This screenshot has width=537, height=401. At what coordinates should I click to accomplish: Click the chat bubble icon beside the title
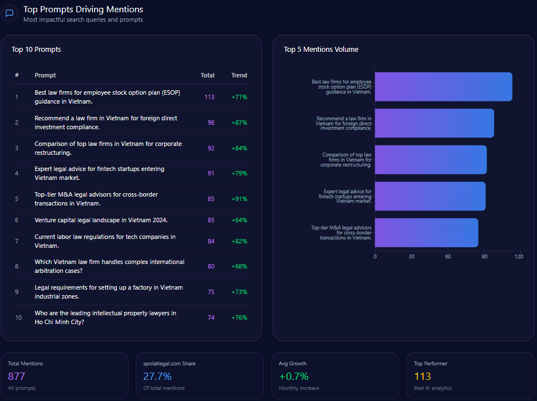click(9, 13)
